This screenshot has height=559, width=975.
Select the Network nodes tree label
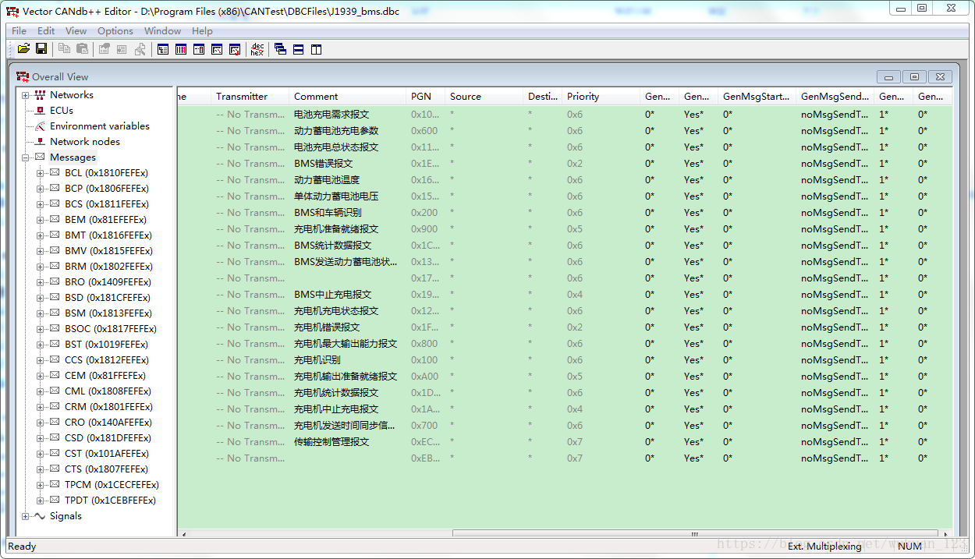point(85,142)
